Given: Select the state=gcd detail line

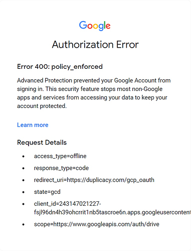Looking at the screenshot, I should [47, 192].
